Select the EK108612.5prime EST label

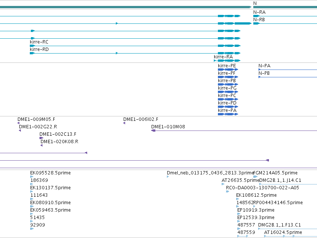click(x=256, y=195)
